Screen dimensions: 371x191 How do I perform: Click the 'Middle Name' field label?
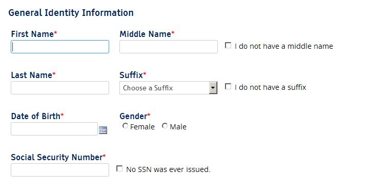(x=146, y=34)
